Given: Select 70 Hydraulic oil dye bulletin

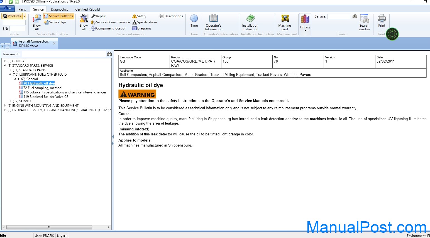Looking at the screenshot, I should [39, 83].
